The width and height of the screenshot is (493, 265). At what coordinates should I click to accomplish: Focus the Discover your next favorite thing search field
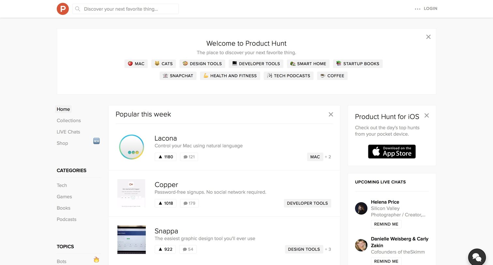click(126, 9)
